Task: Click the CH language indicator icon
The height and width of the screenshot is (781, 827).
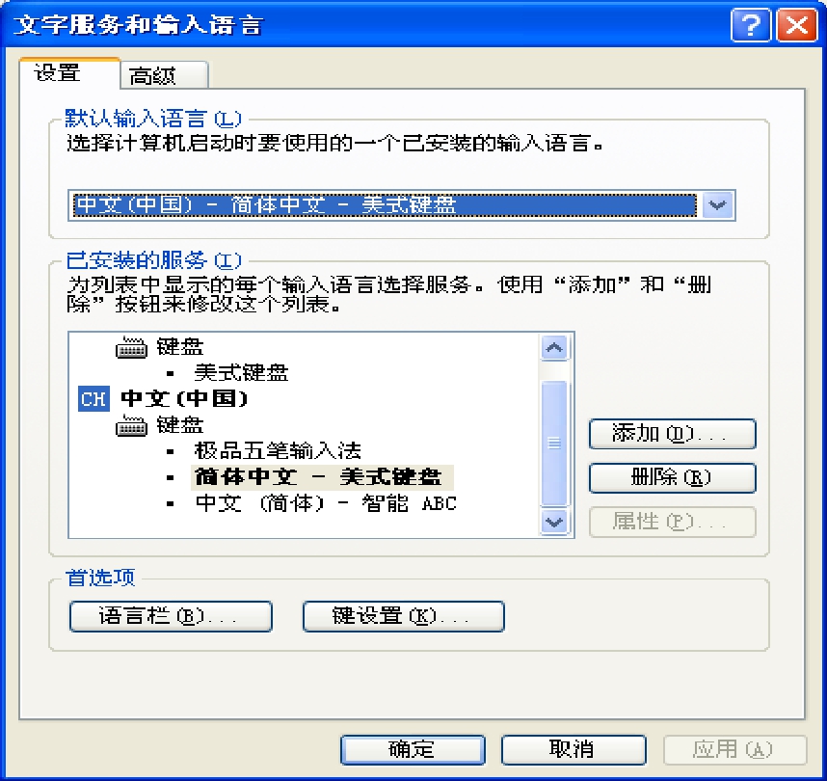Action: coord(93,398)
